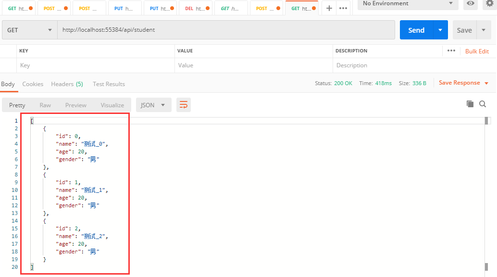Click the "测试_1" name value
This screenshot has height=277, width=497.
pyautogui.click(x=93, y=190)
